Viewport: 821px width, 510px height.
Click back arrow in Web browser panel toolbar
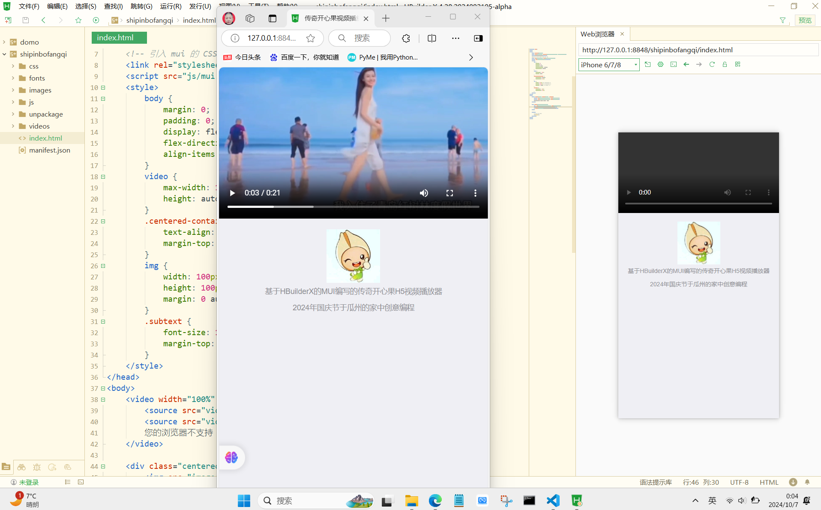686,64
